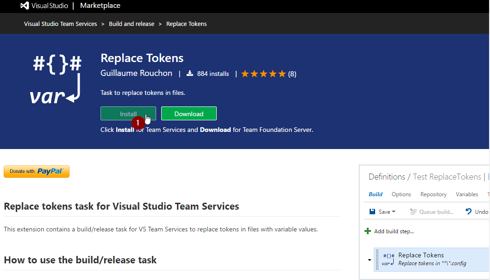The width and height of the screenshot is (490, 280).
Task: Click the drag handle on Replace Tokens step
Action: (x=377, y=259)
